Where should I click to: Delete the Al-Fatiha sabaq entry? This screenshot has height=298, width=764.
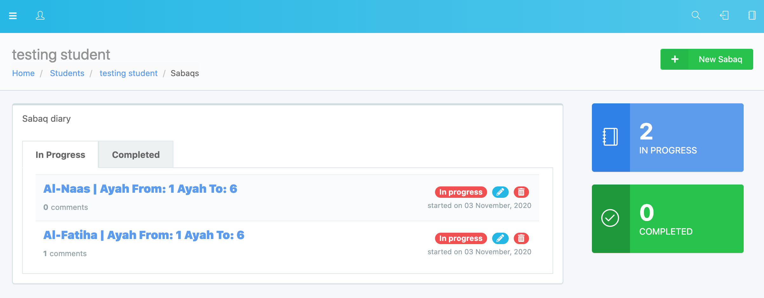point(521,238)
